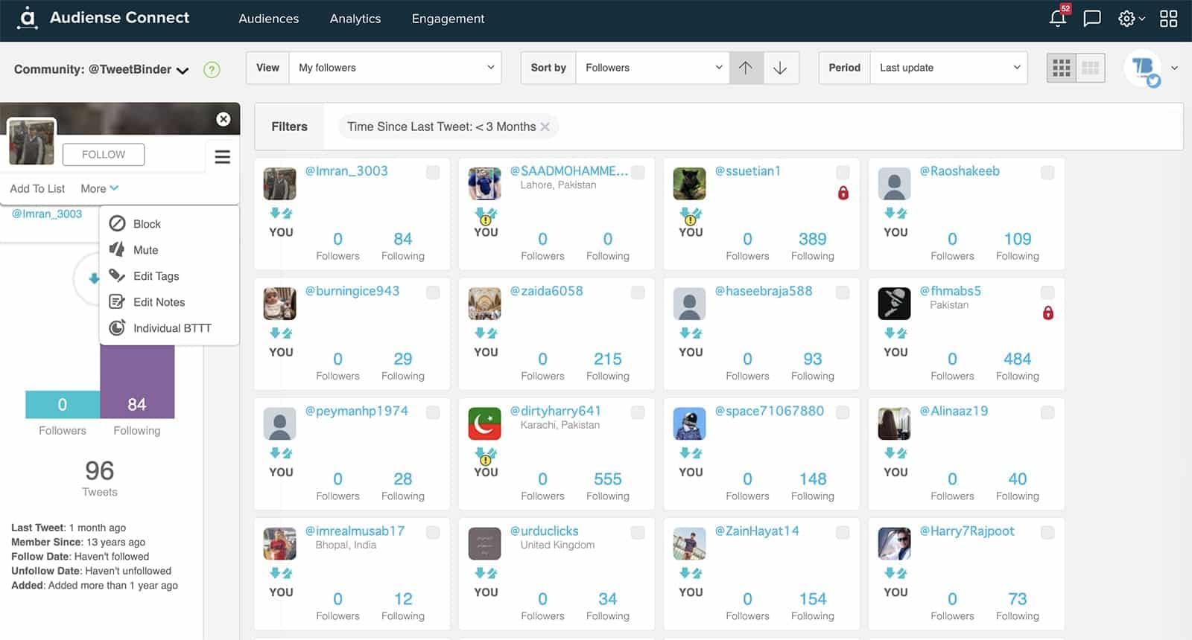Viewport: 1192px width, 640px height.
Task: Open the chat messages icon
Action: tap(1092, 18)
